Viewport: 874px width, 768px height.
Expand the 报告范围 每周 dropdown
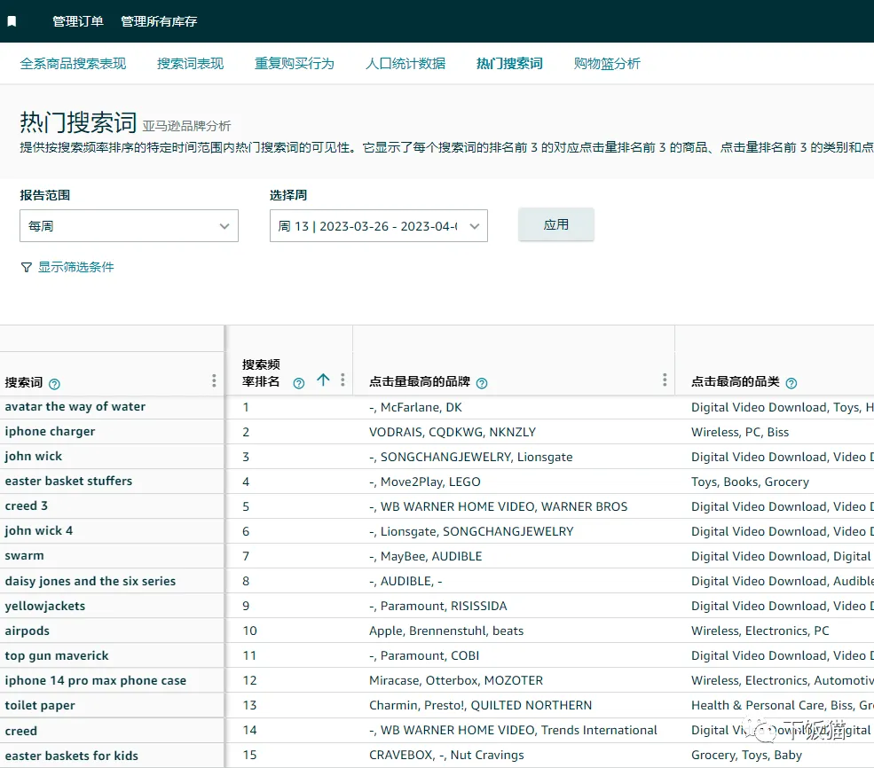pos(129,225)
